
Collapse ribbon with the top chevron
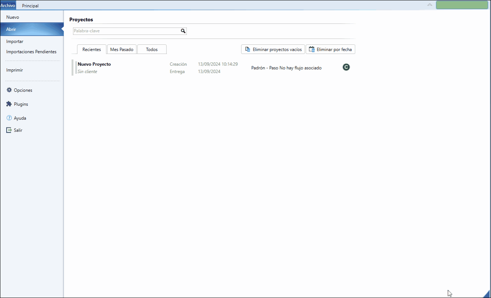tap(430, 5)
